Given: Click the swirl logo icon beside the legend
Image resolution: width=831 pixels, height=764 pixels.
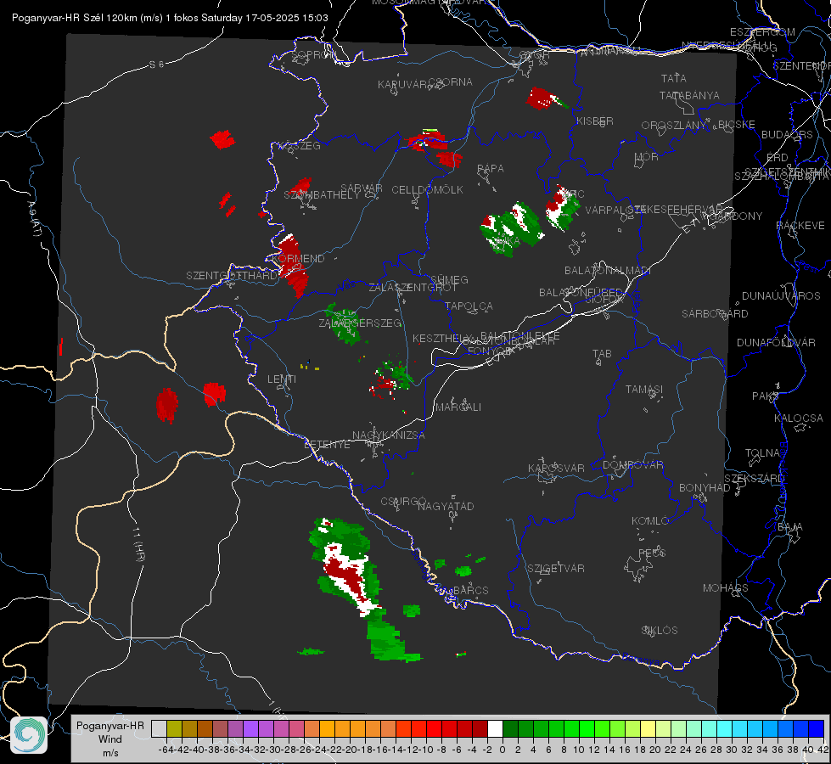Looking at the screenshot, I should 29,735.
